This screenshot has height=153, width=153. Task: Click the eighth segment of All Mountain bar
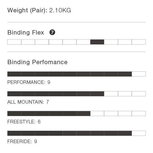(111, 94)
